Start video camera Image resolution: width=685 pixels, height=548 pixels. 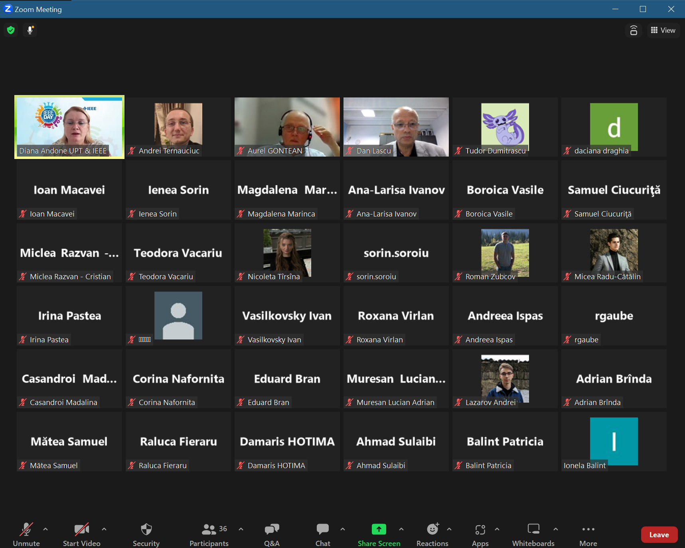82,534
